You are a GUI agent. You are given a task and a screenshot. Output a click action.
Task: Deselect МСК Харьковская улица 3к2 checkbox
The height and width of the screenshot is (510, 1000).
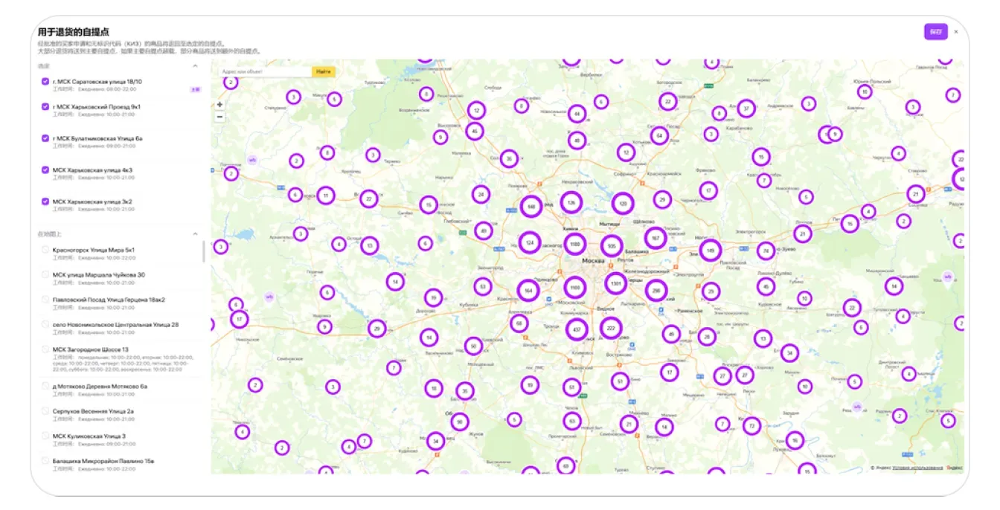coord(46,201)
